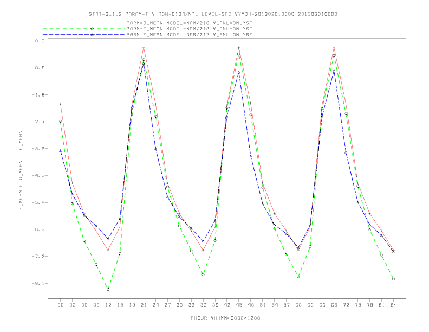
Task: Click x-axis hour label 66
Action: [322, 305]
